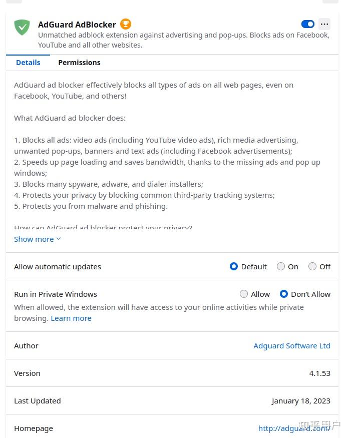The image size is (350, 438).
Task: Click the AdGuard AdBlocker extension icon
Action: pos(22,28)
